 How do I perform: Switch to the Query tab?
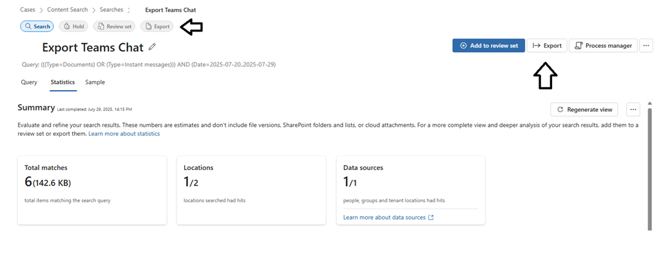(29, 82)
